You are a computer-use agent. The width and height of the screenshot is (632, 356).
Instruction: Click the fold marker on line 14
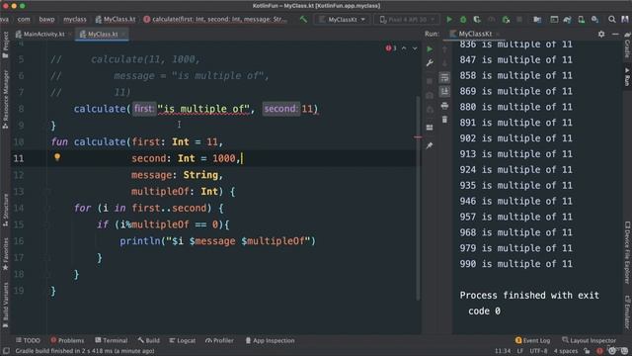(x=47, y=208)
